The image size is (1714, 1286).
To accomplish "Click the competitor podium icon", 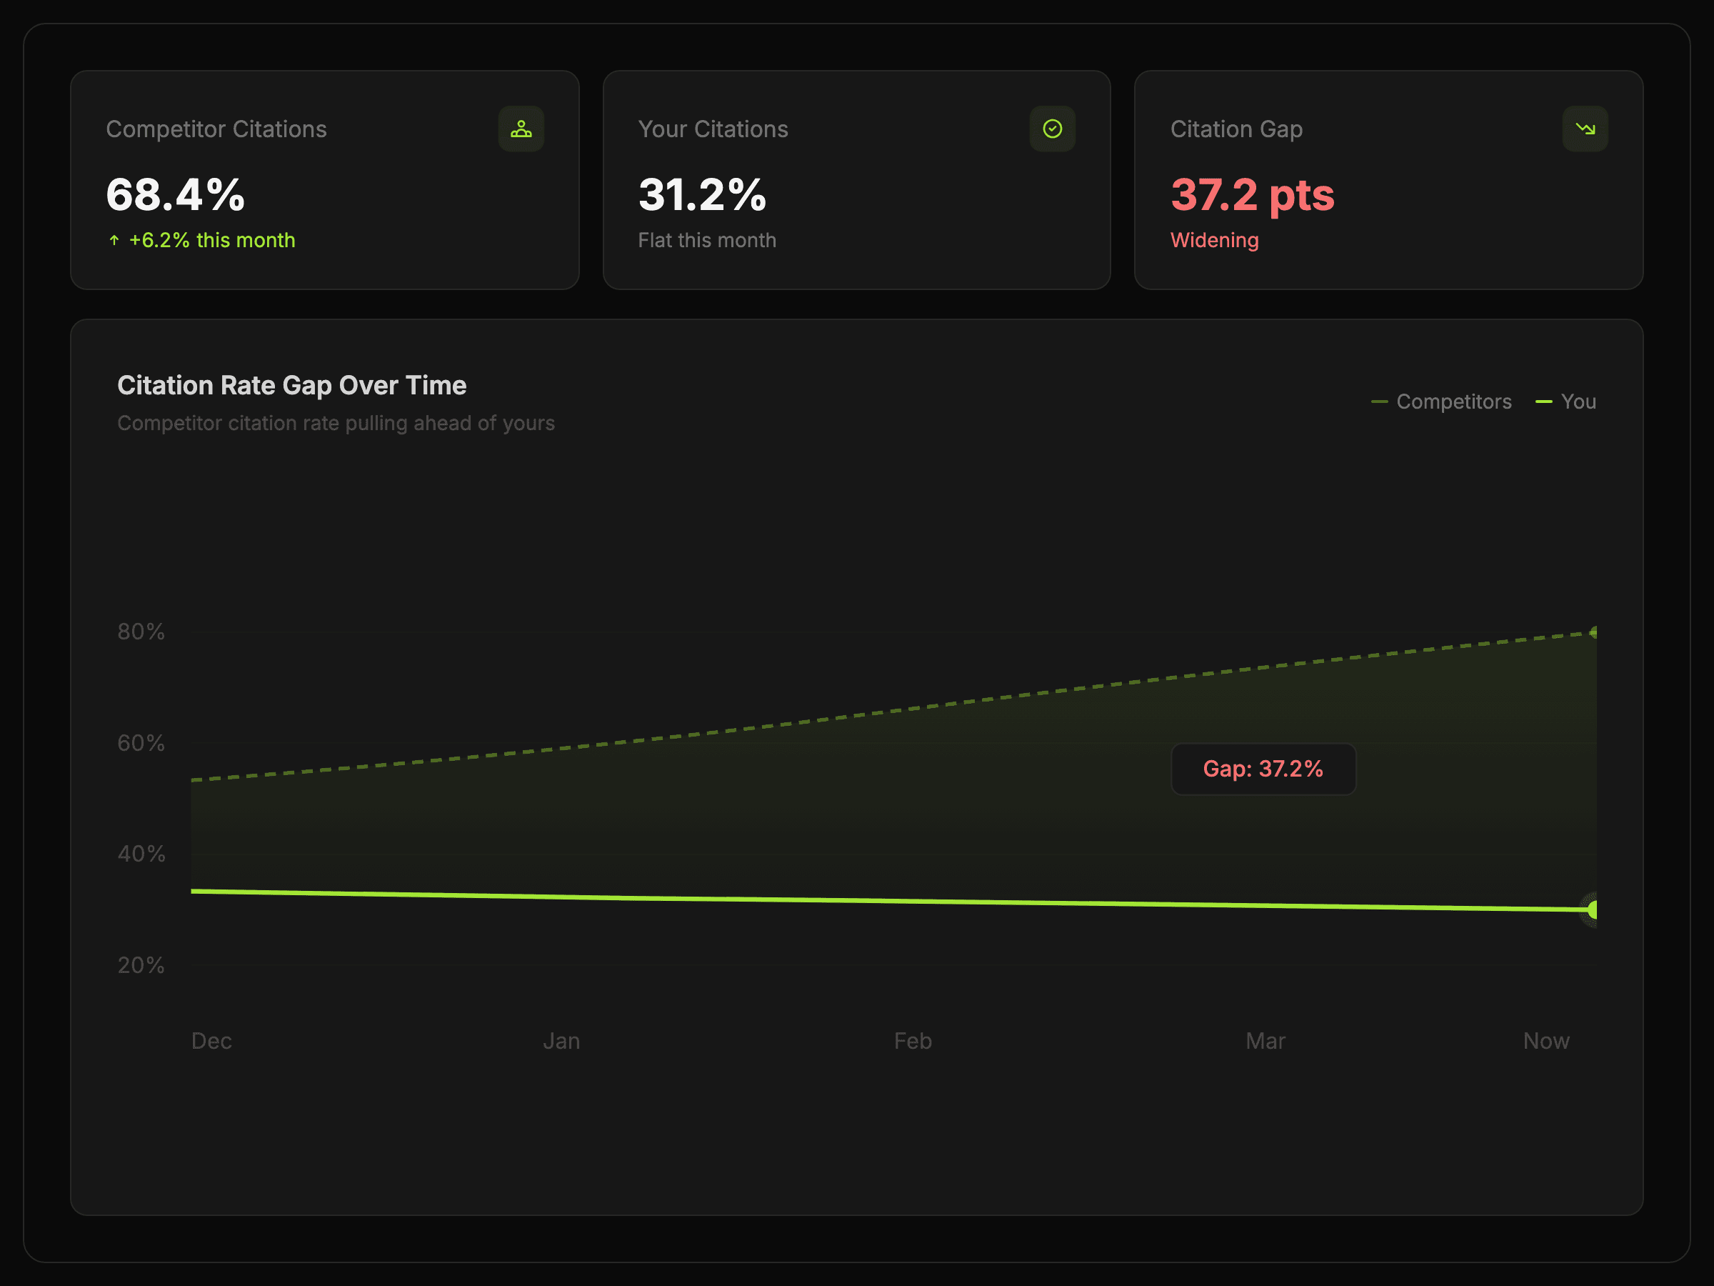I will tap(521, 129).
